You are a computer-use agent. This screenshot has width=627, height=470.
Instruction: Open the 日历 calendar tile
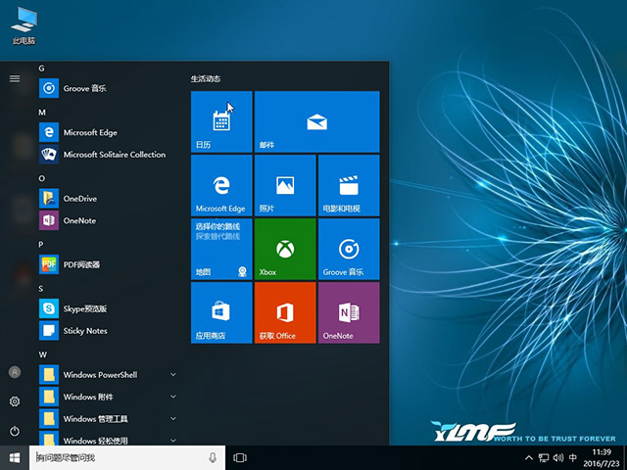221,121
